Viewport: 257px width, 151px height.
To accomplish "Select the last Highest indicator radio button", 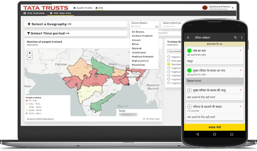I will point(169,83).
